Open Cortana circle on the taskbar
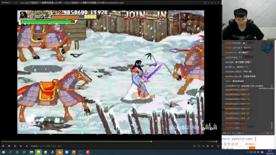Viewport: 276px width, 155px height. click(17, 152)
